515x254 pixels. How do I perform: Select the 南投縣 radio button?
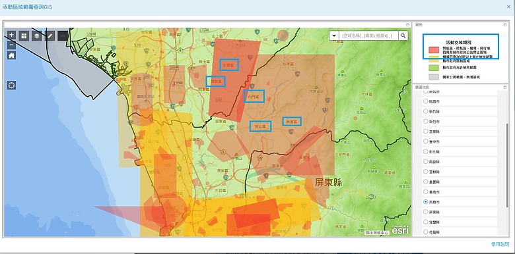(425, 161)
